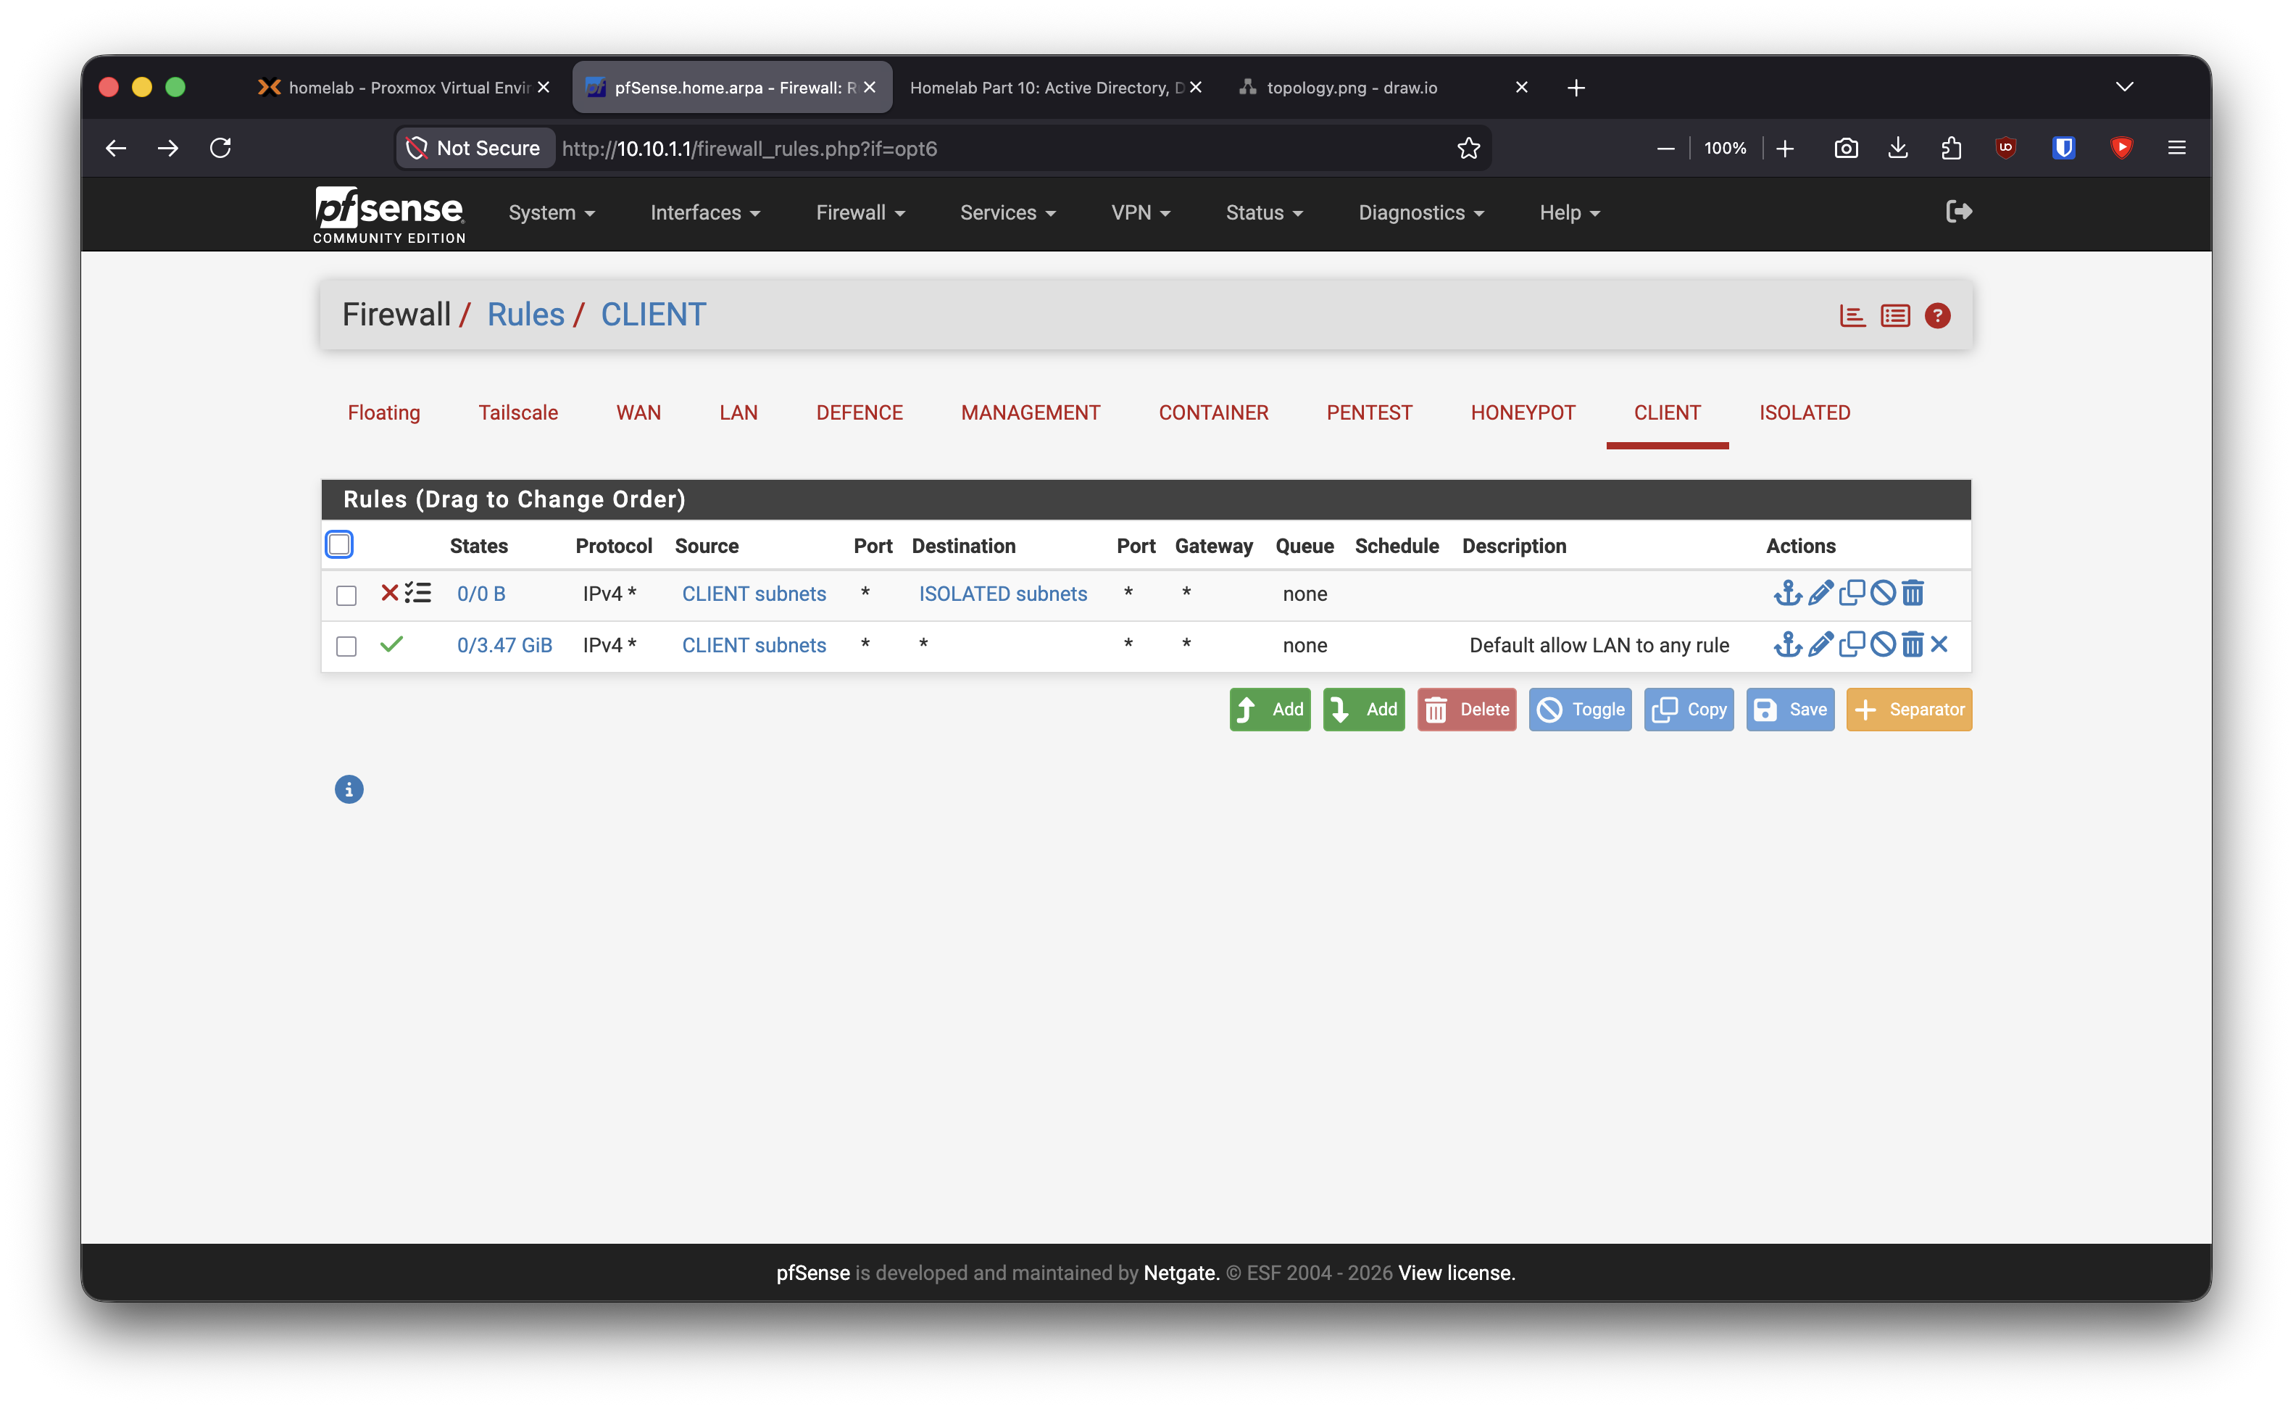Disable the Default allow LAN rule via ban icon

click(1882, 644)
